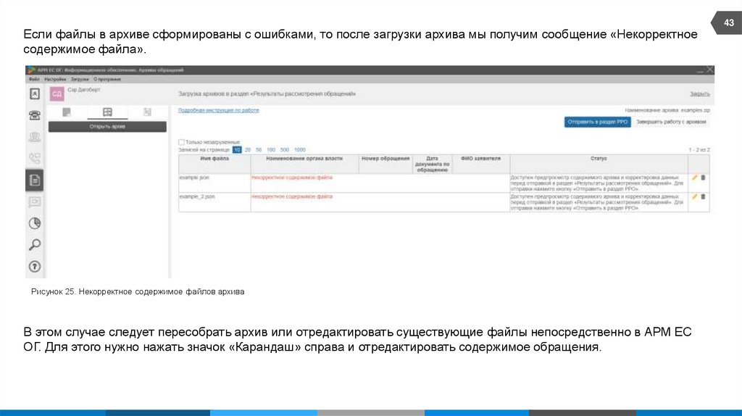Minimize the АРМ ЕС ОГ window
This screenshot has width=742, height=416.
click(x=700, y=70)
